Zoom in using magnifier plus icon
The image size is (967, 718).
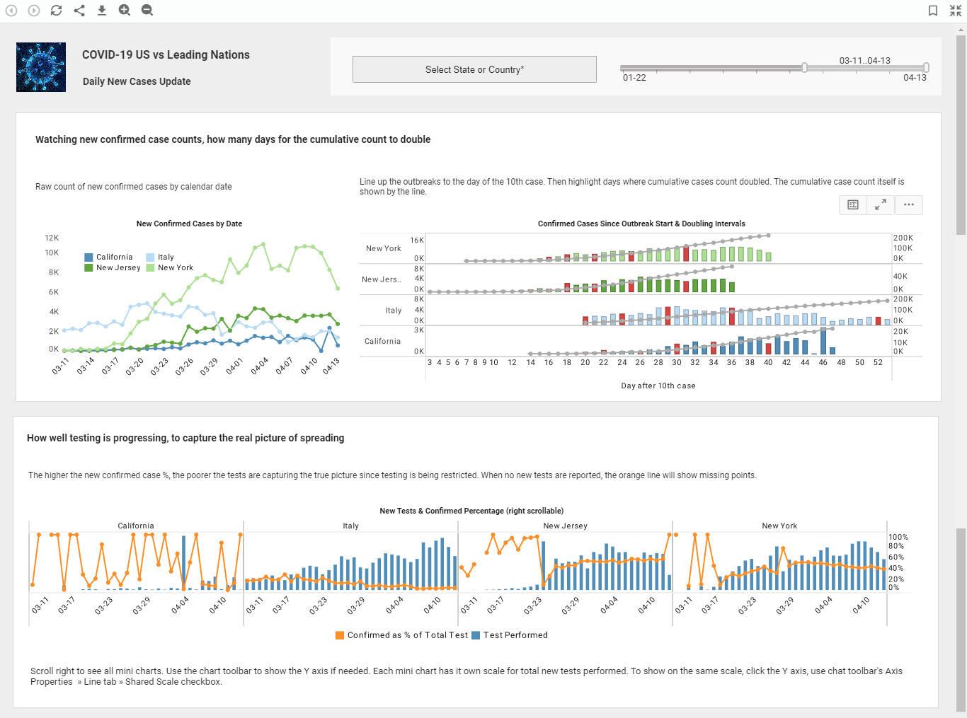point(125,11)
